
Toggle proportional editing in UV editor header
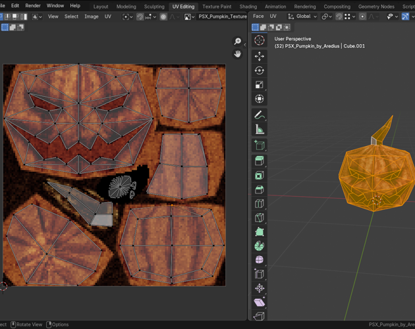tap(163, 16)
